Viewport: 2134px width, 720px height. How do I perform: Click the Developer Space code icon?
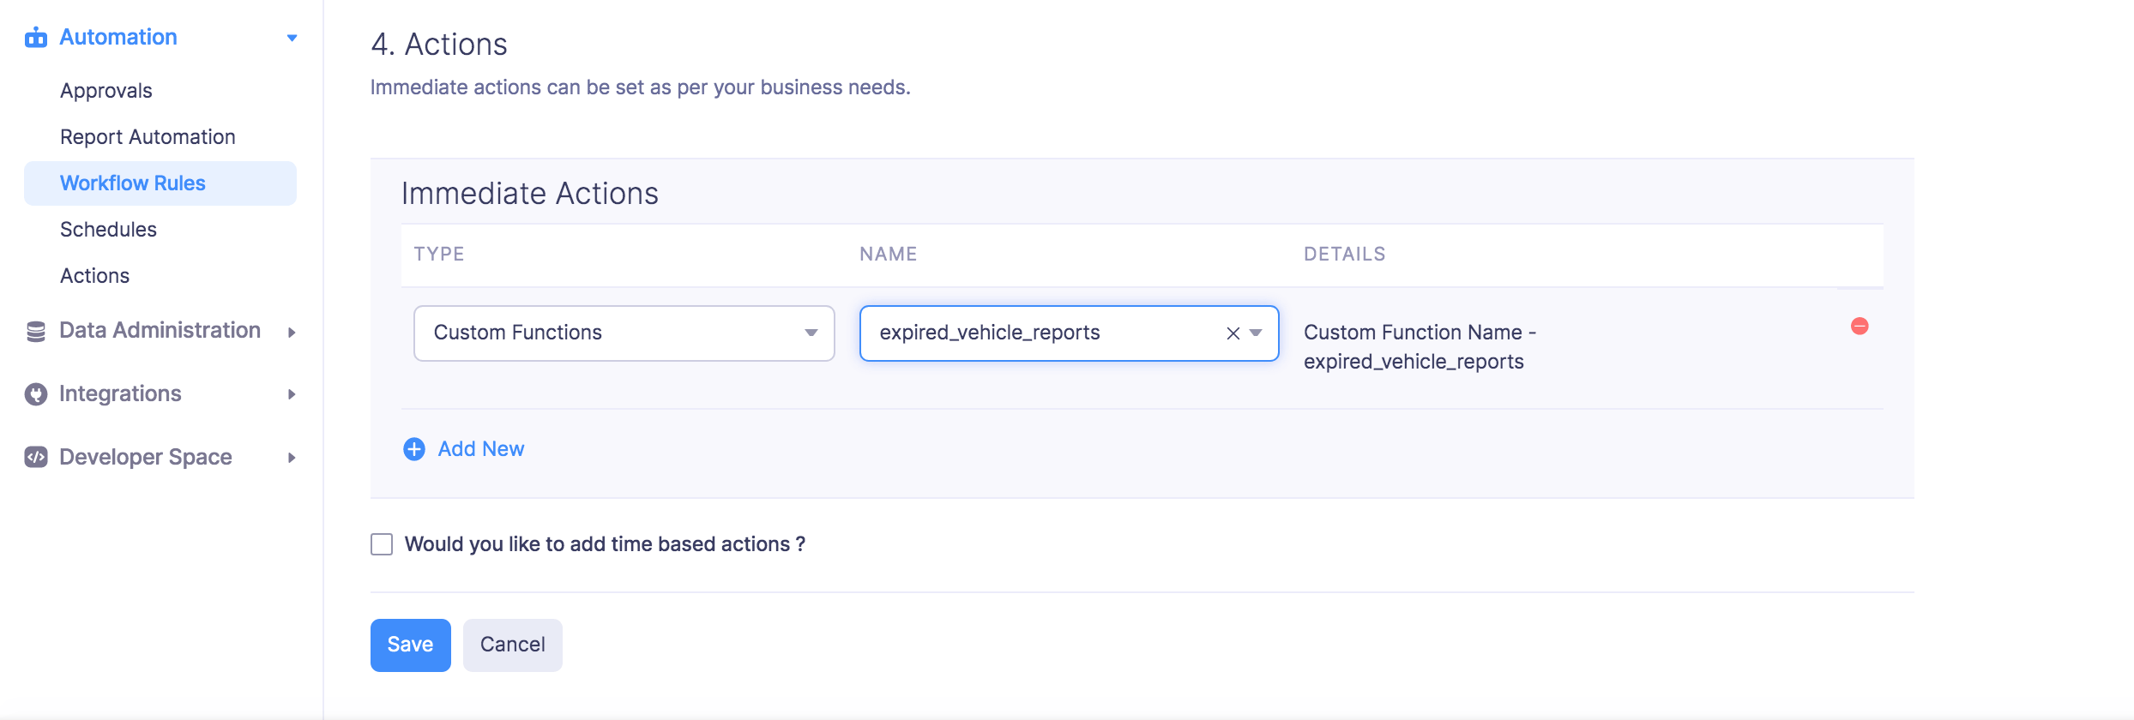[36, 458]
